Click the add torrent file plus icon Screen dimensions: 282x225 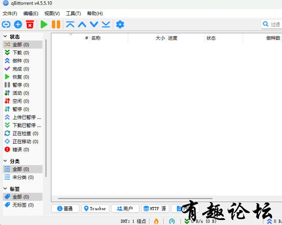[x=18, y=24]
